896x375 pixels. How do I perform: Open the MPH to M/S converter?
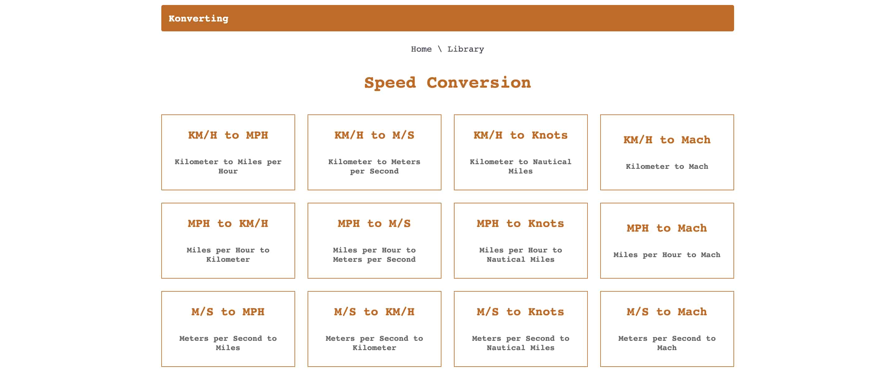(x=374, y=240)
